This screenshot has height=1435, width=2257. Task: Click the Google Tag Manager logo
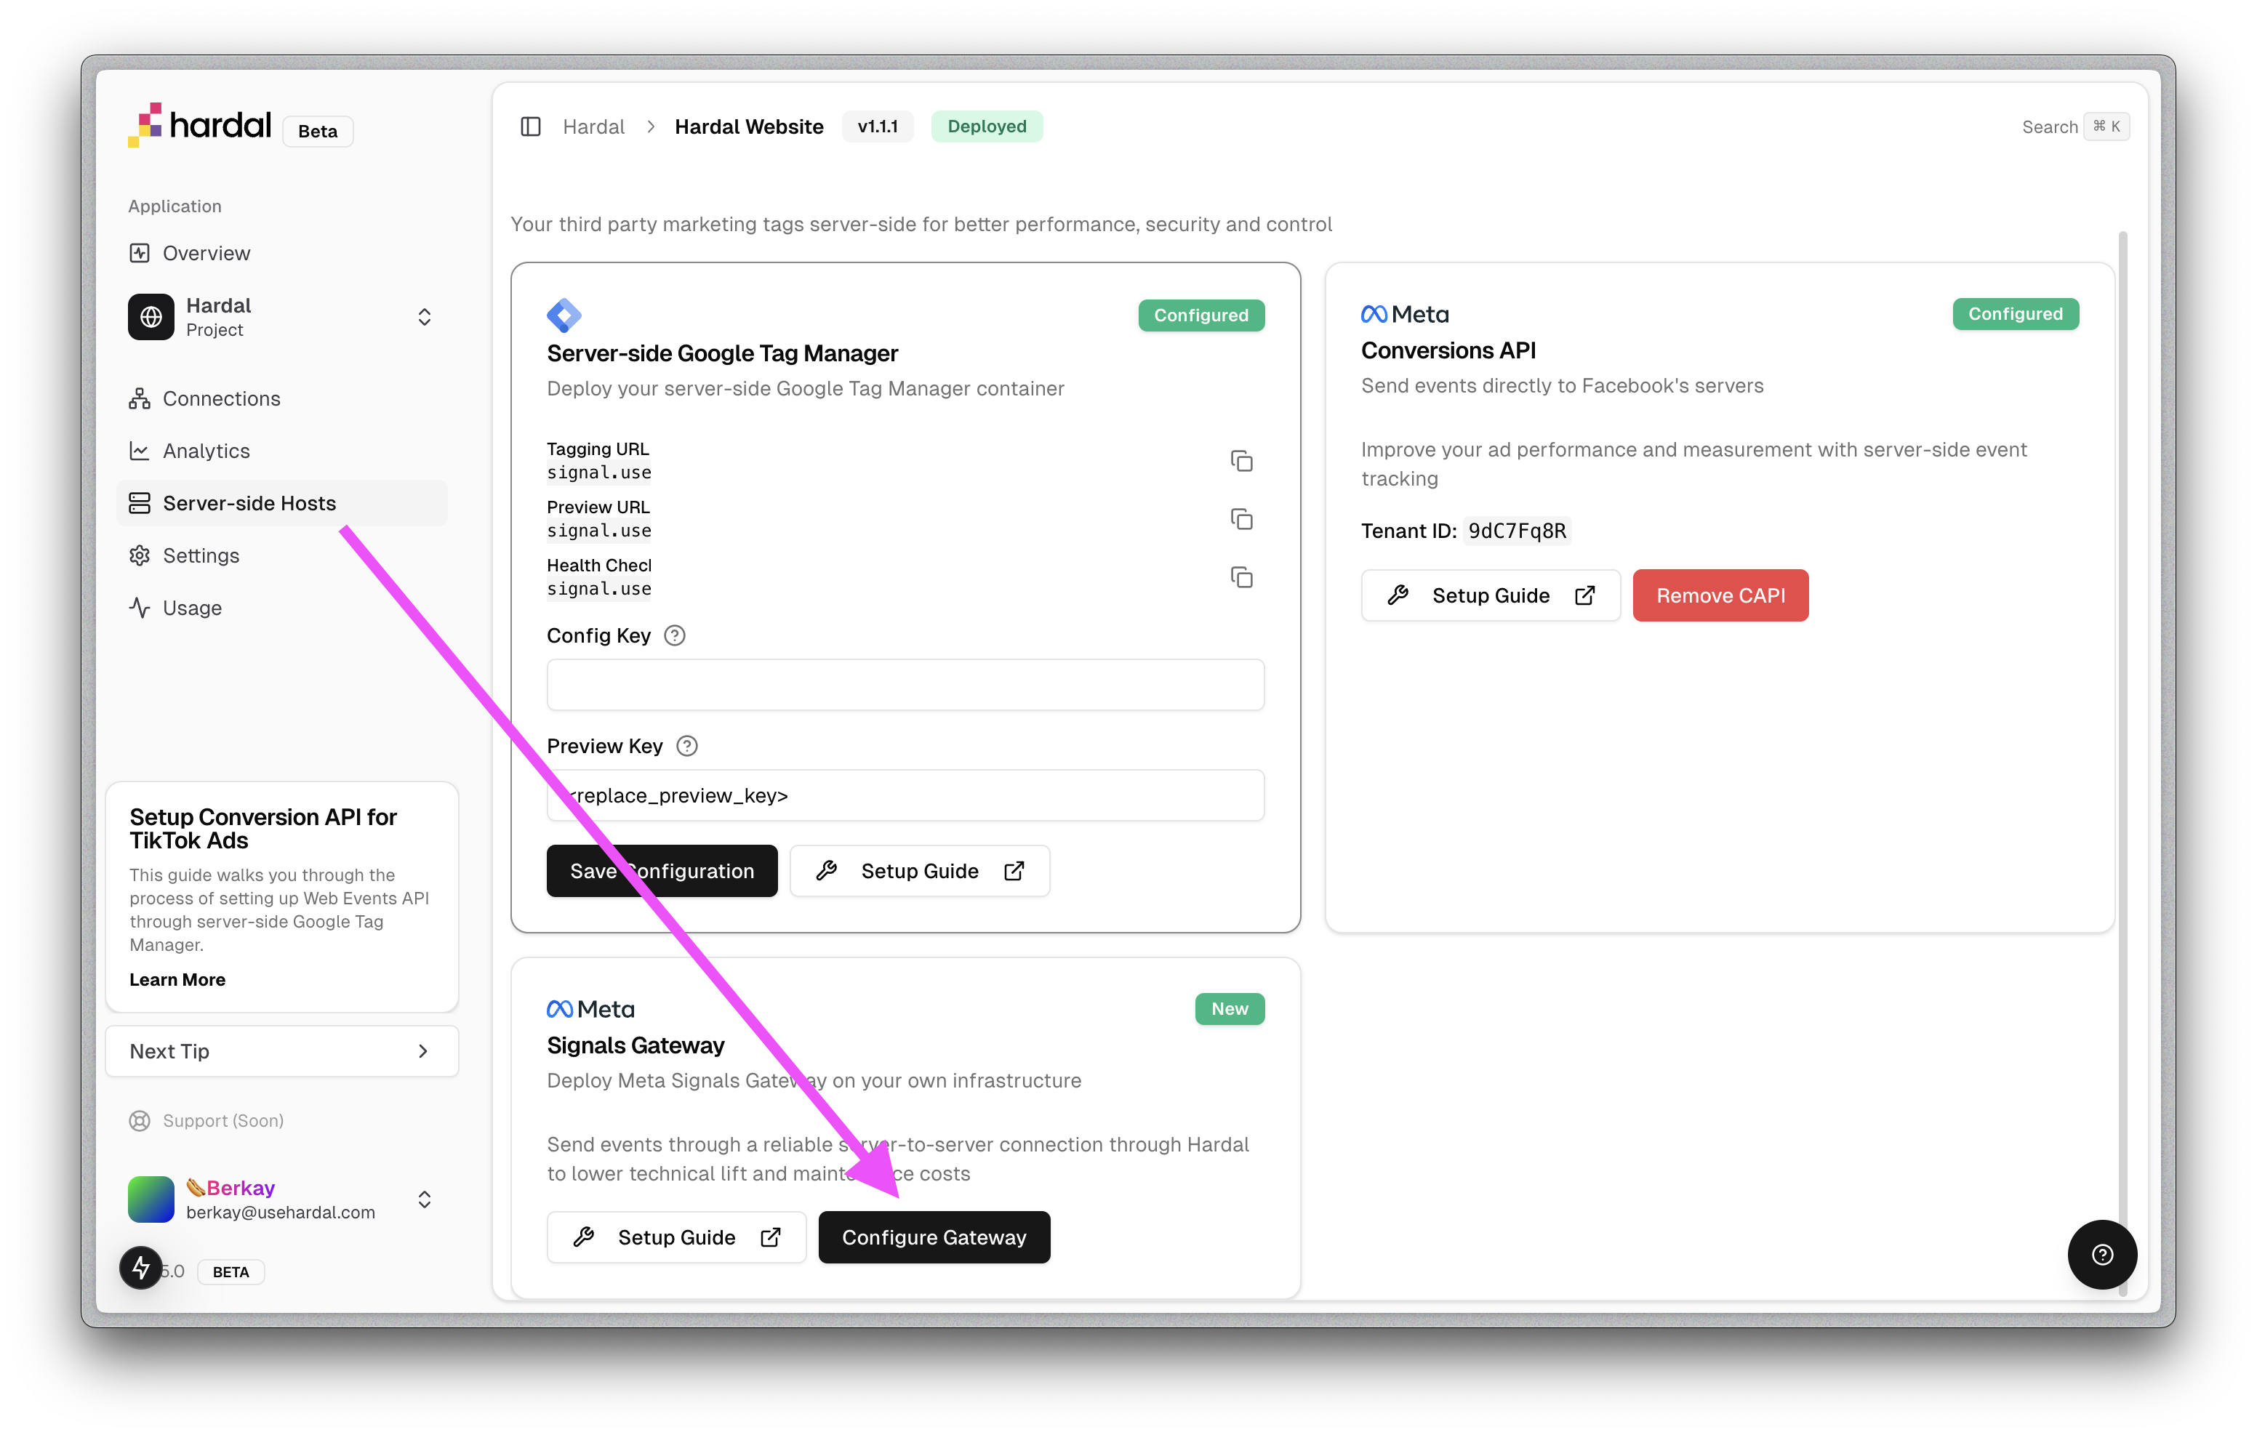564,315
